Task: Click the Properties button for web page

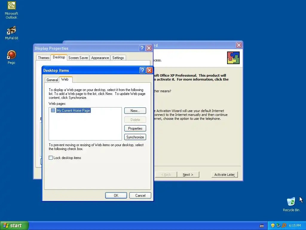Action: (x=135, y=128)
